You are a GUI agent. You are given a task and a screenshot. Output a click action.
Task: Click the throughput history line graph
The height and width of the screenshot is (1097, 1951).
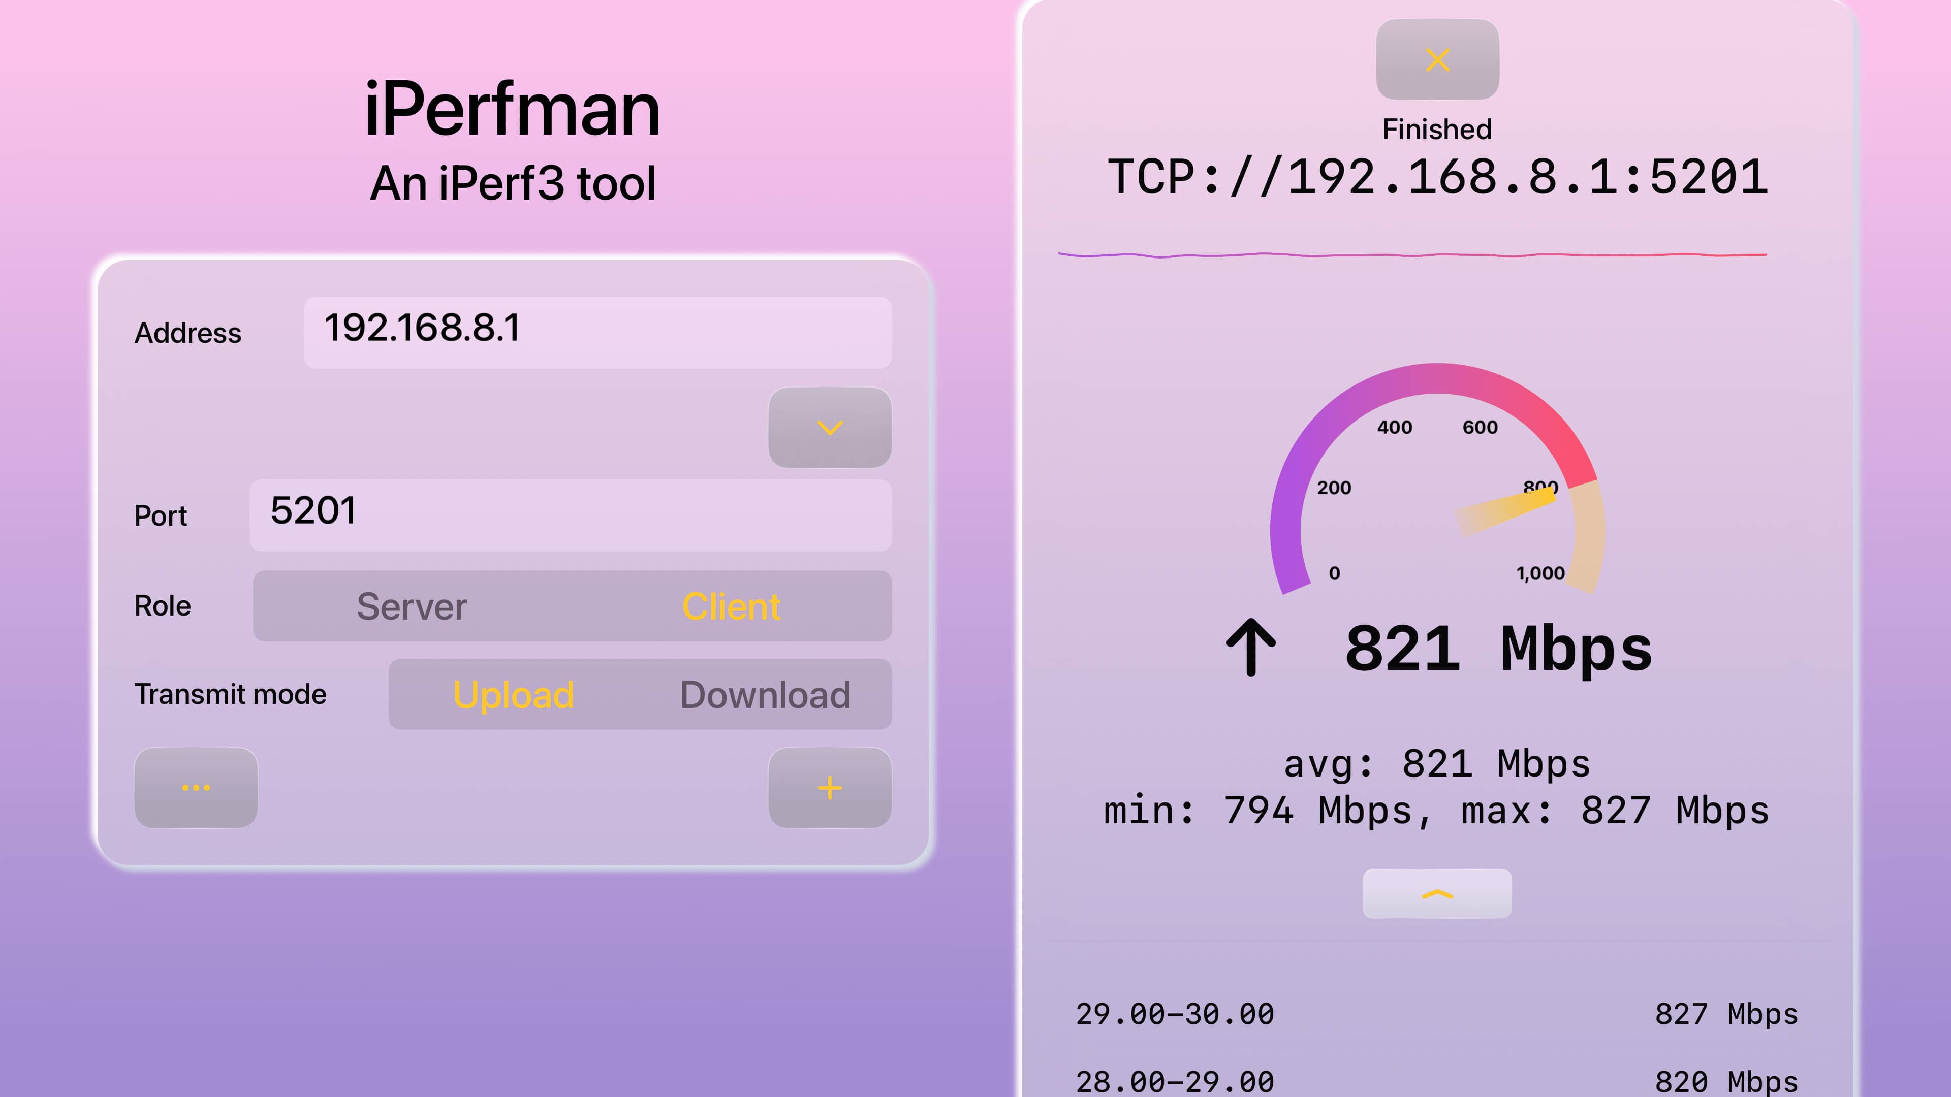[x=1412, y=255]
